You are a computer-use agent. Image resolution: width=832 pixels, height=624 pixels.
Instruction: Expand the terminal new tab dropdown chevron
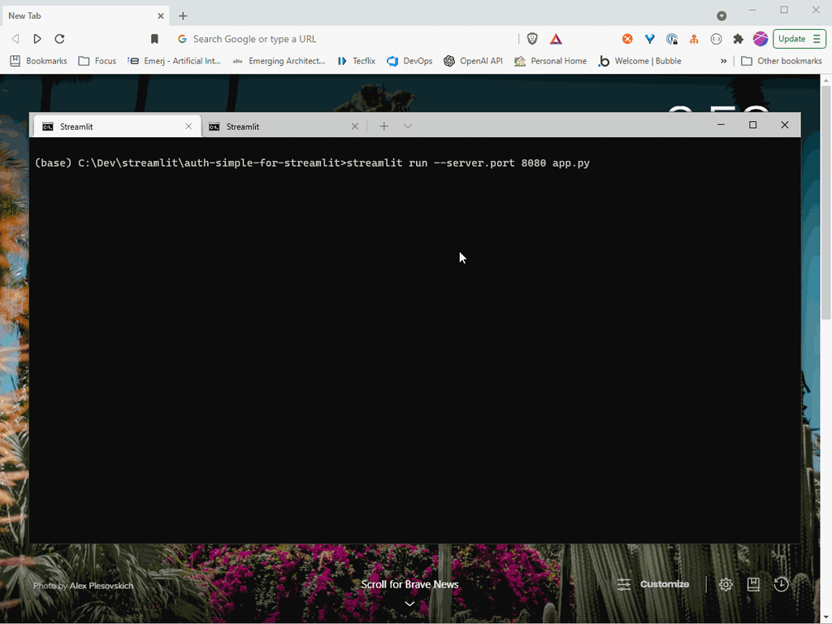pyautogui.click(x=406, y=126)
